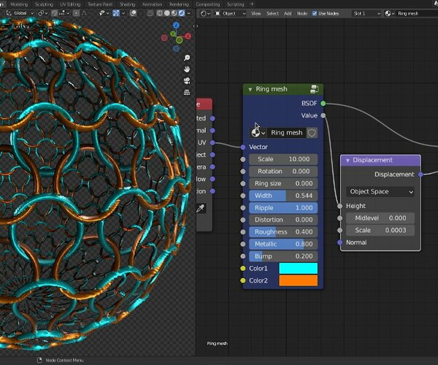
Task: Click the viewport navigation axis gizmo
Action: [176, 37]
